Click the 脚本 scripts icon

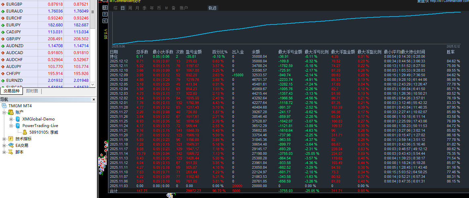pyautogui.click(x=11, y=152)
